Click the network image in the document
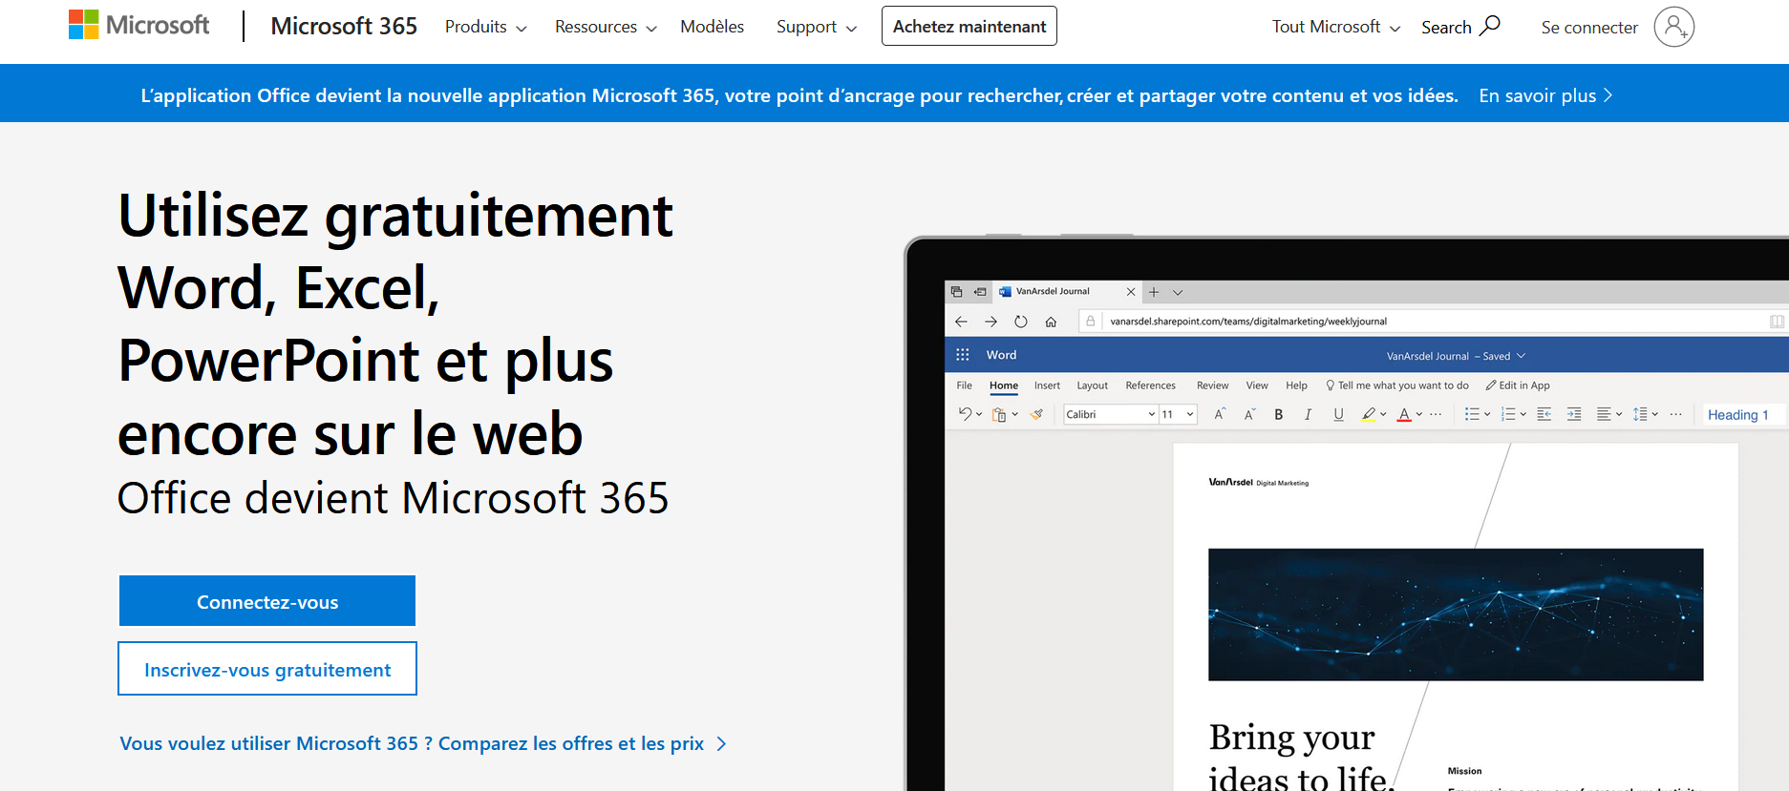 pos(1456,614)
